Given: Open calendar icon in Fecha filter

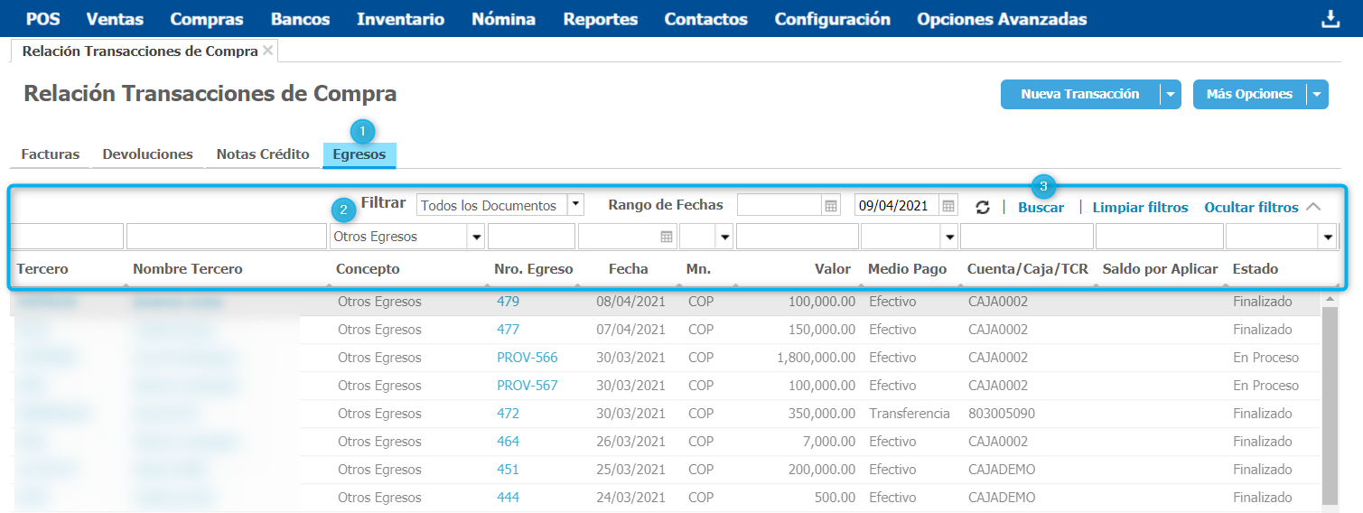Looking at the screenshot, I should pos(667,237).
